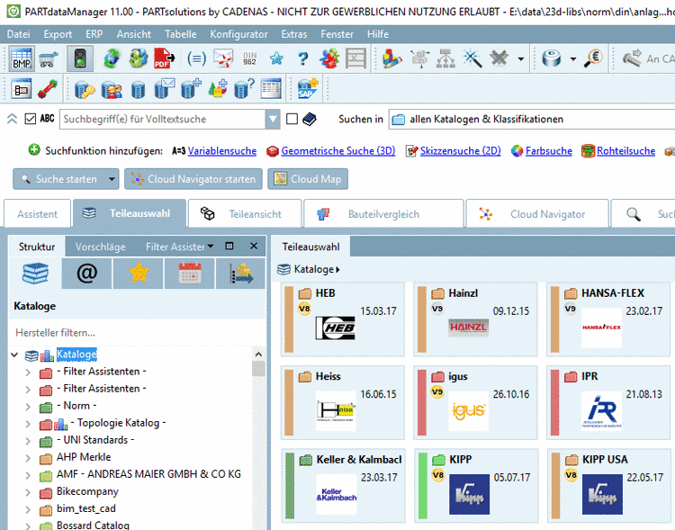
Task: Switch to the Bauteilvergleich tab
Action: pyautogui.click(x=383, y=213)
